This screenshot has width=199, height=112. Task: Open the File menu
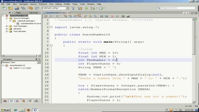point(2,4)
